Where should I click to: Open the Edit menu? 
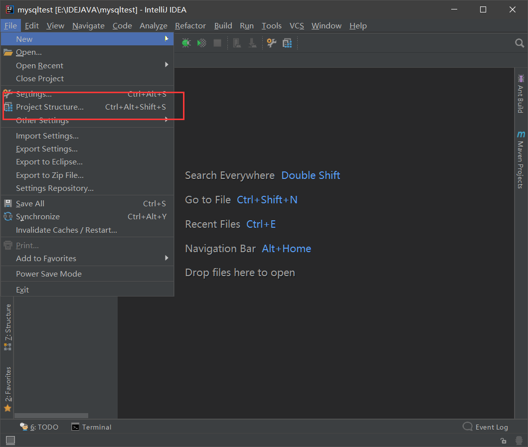(x=31, y=25)
